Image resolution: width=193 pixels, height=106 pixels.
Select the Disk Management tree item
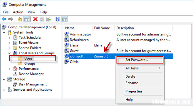(33, 84)
